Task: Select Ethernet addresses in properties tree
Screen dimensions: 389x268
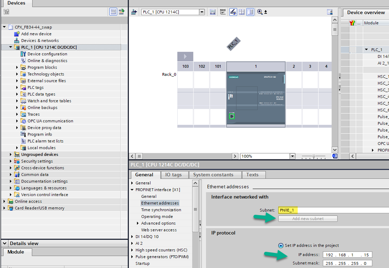Action: click(x=160, y=203)
